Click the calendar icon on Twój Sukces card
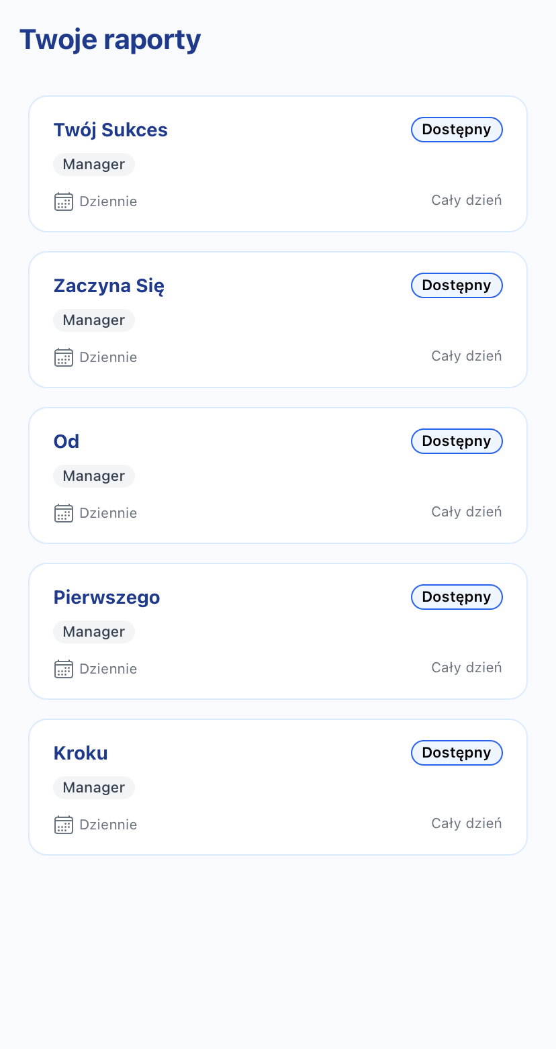The image size is (556, 1049). point(63,201)
